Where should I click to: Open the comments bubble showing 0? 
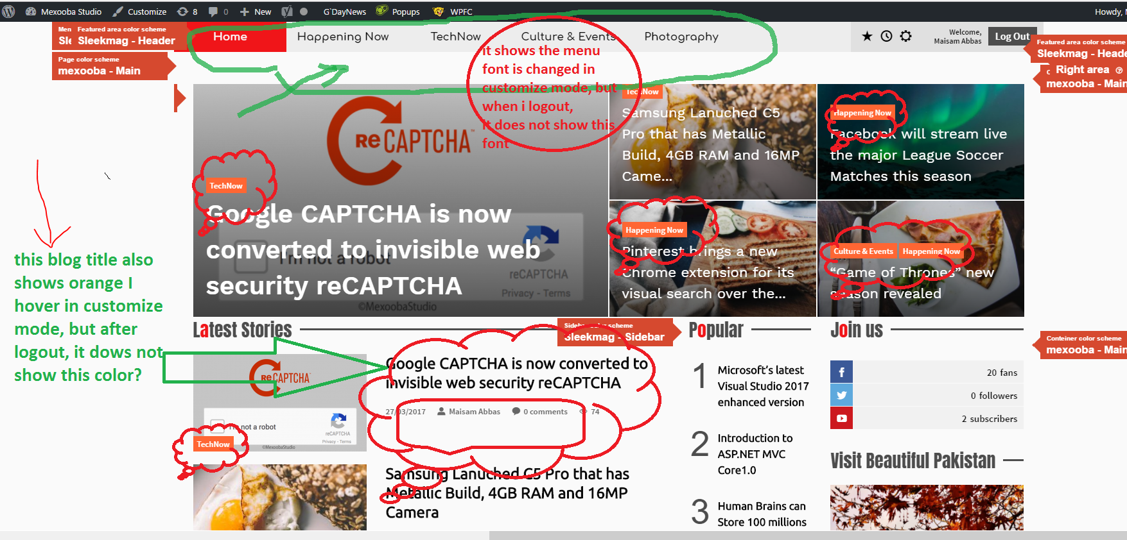point(218,12)
